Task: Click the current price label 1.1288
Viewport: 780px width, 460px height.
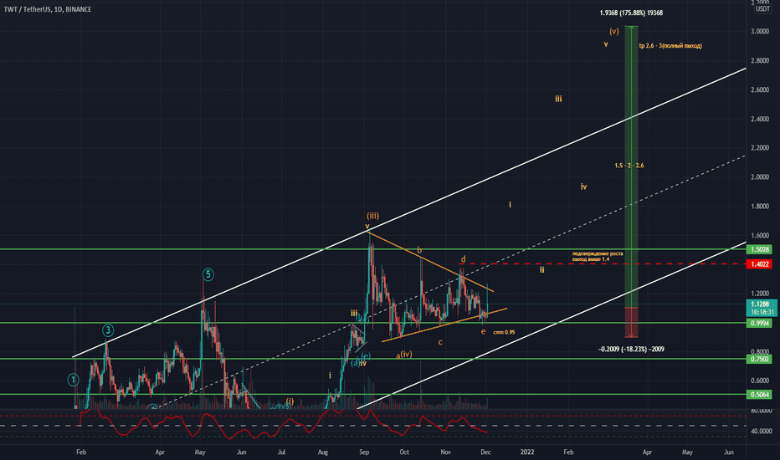Action: click(x=760, y=304)
